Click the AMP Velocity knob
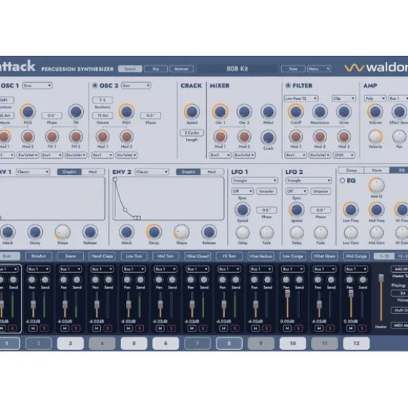This screenshot has height=408, width=408. tap(375, 136)
